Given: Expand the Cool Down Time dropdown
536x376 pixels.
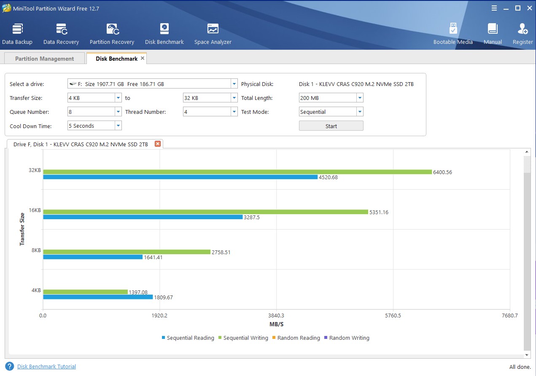Looking at the screenshot, I should click(x=118, y=126).
